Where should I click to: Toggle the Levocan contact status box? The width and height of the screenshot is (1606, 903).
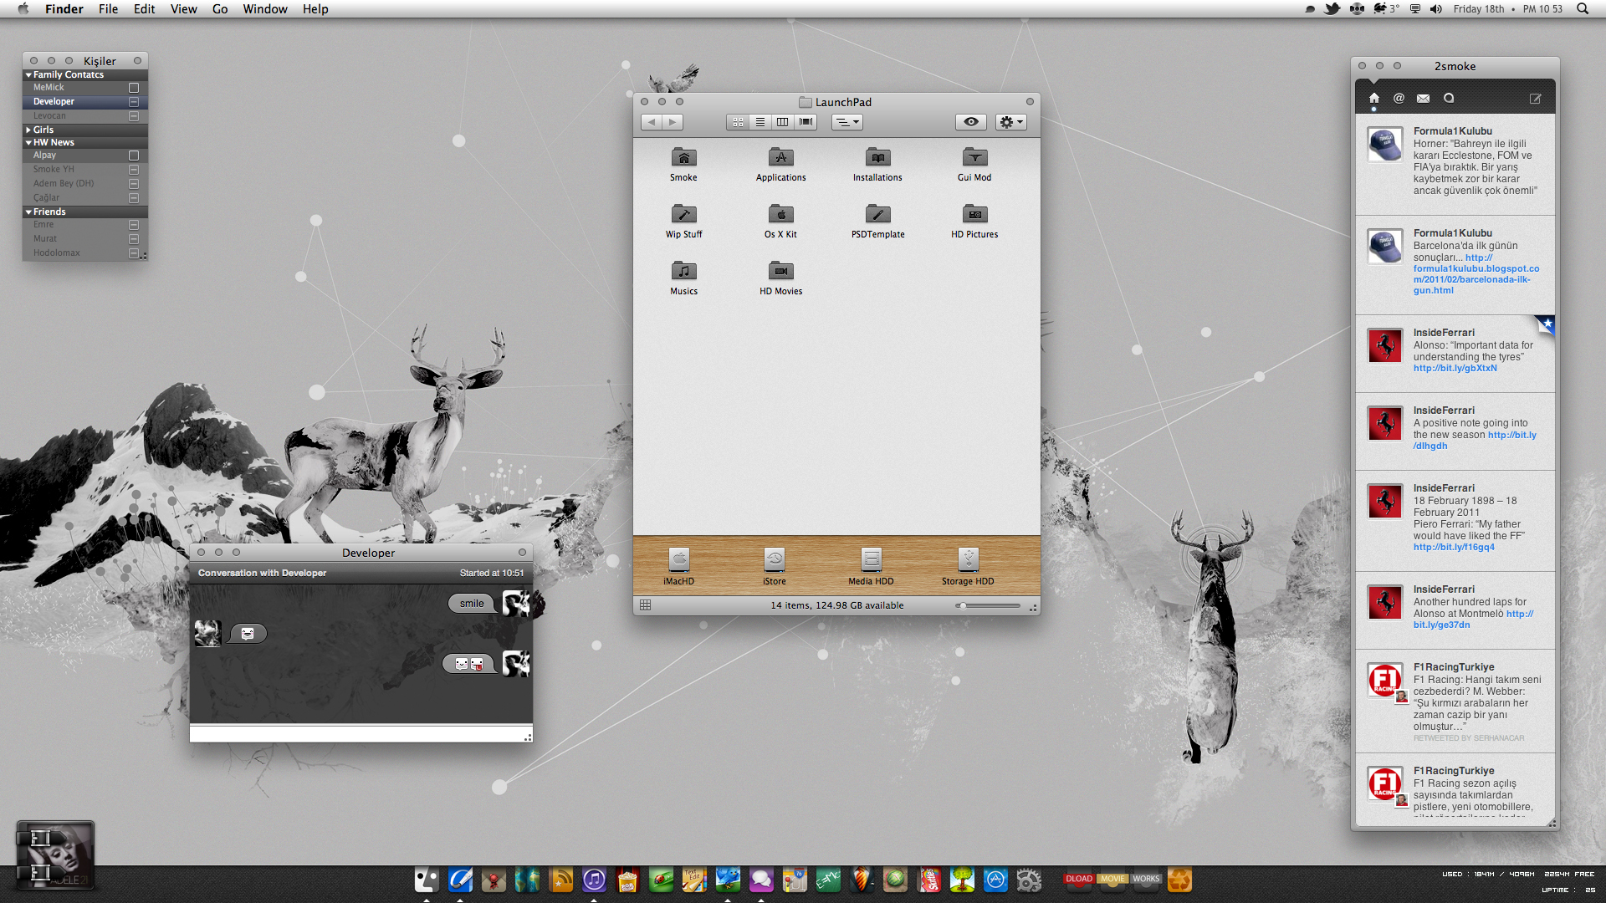[x=133, y=116]
